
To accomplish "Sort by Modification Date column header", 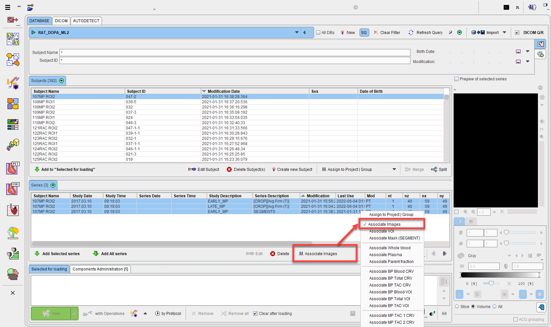I will 255,91.
